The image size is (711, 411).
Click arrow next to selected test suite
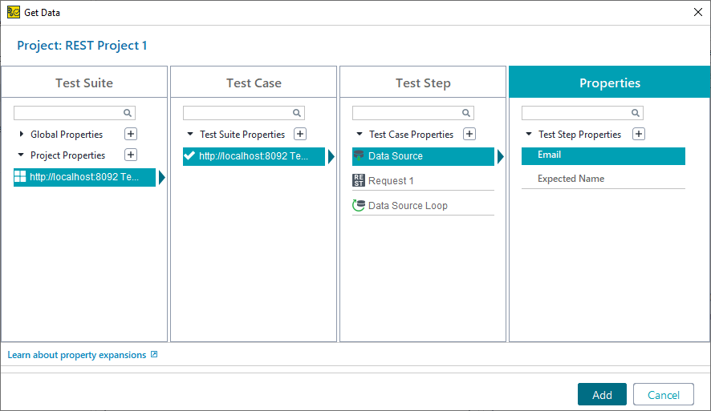click(162, 177)
